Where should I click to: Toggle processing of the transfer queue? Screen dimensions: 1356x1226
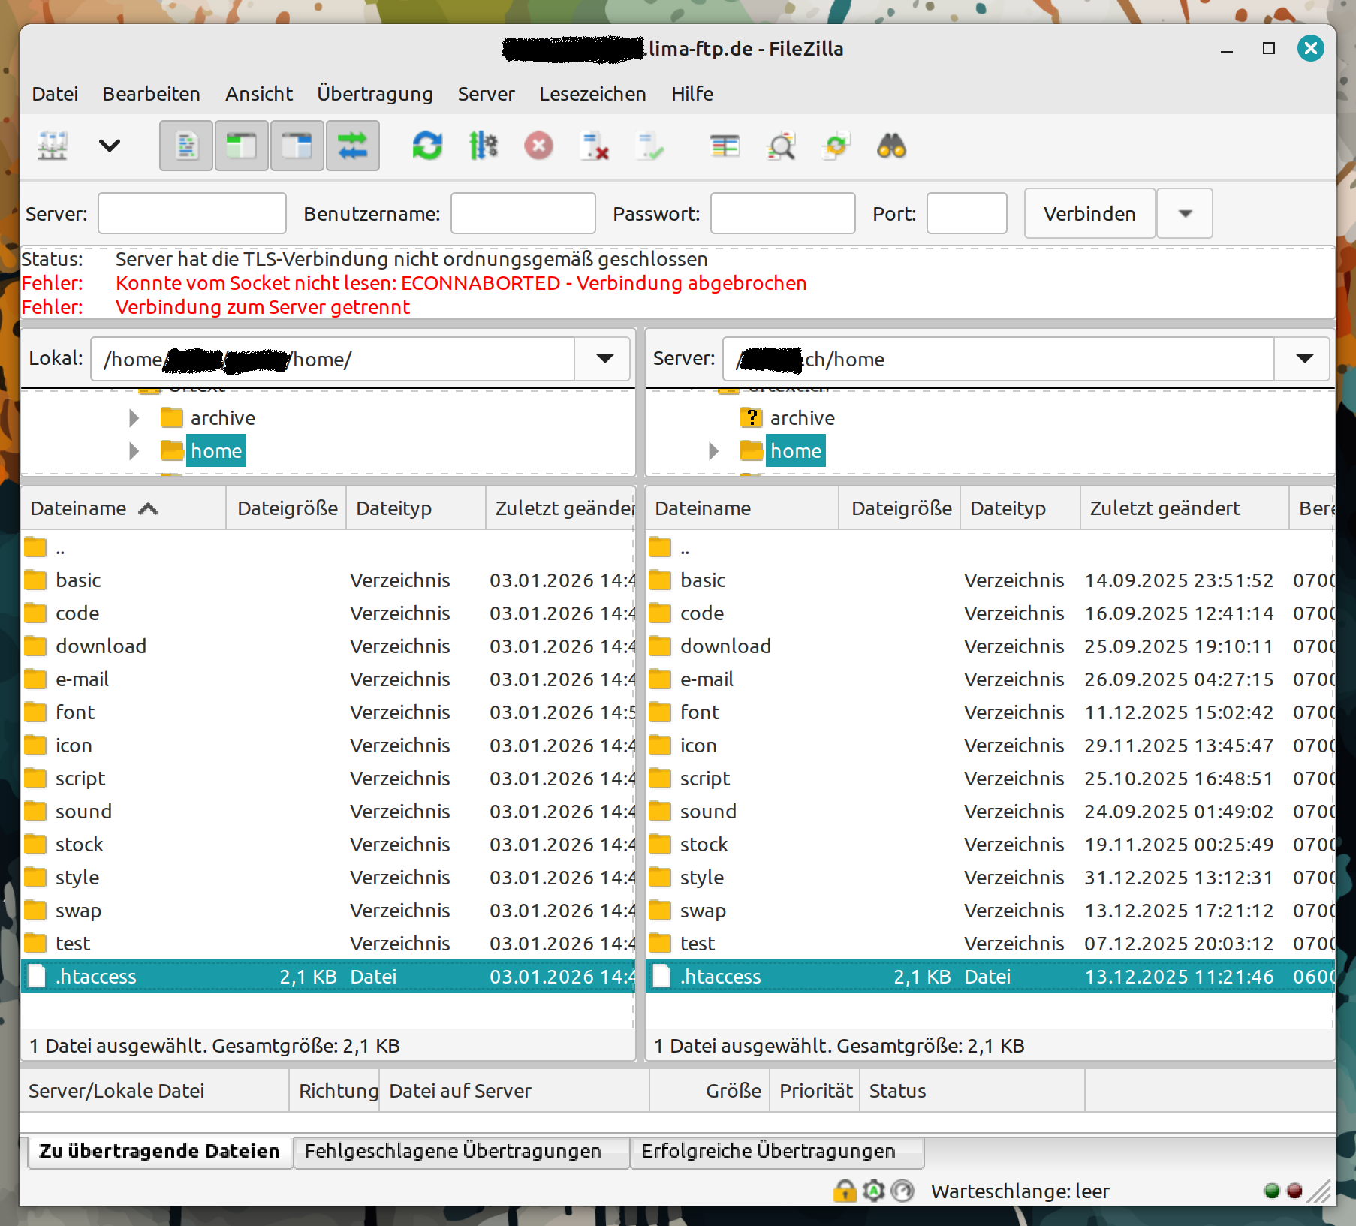483,146
